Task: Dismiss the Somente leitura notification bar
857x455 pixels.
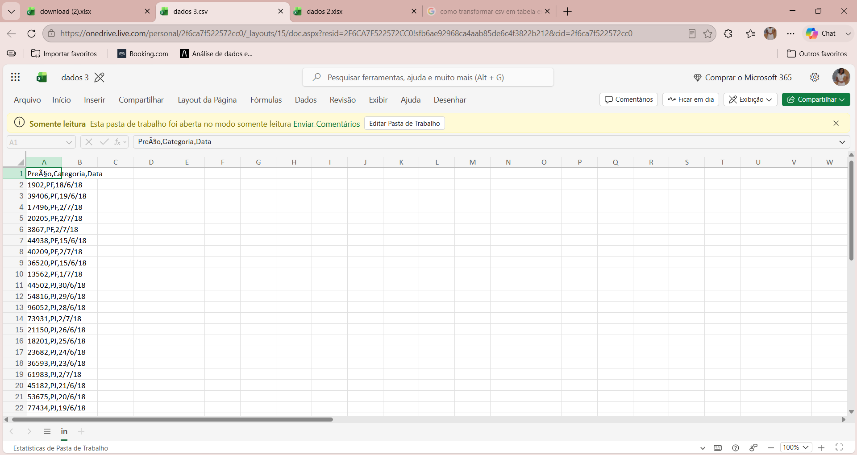Action: [836, 124]
